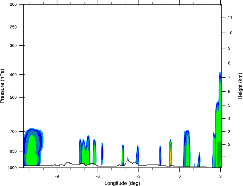Viewport: 243px width, 186px height.
Task: Pick the 8 km height label
Action: pos(229,63)
